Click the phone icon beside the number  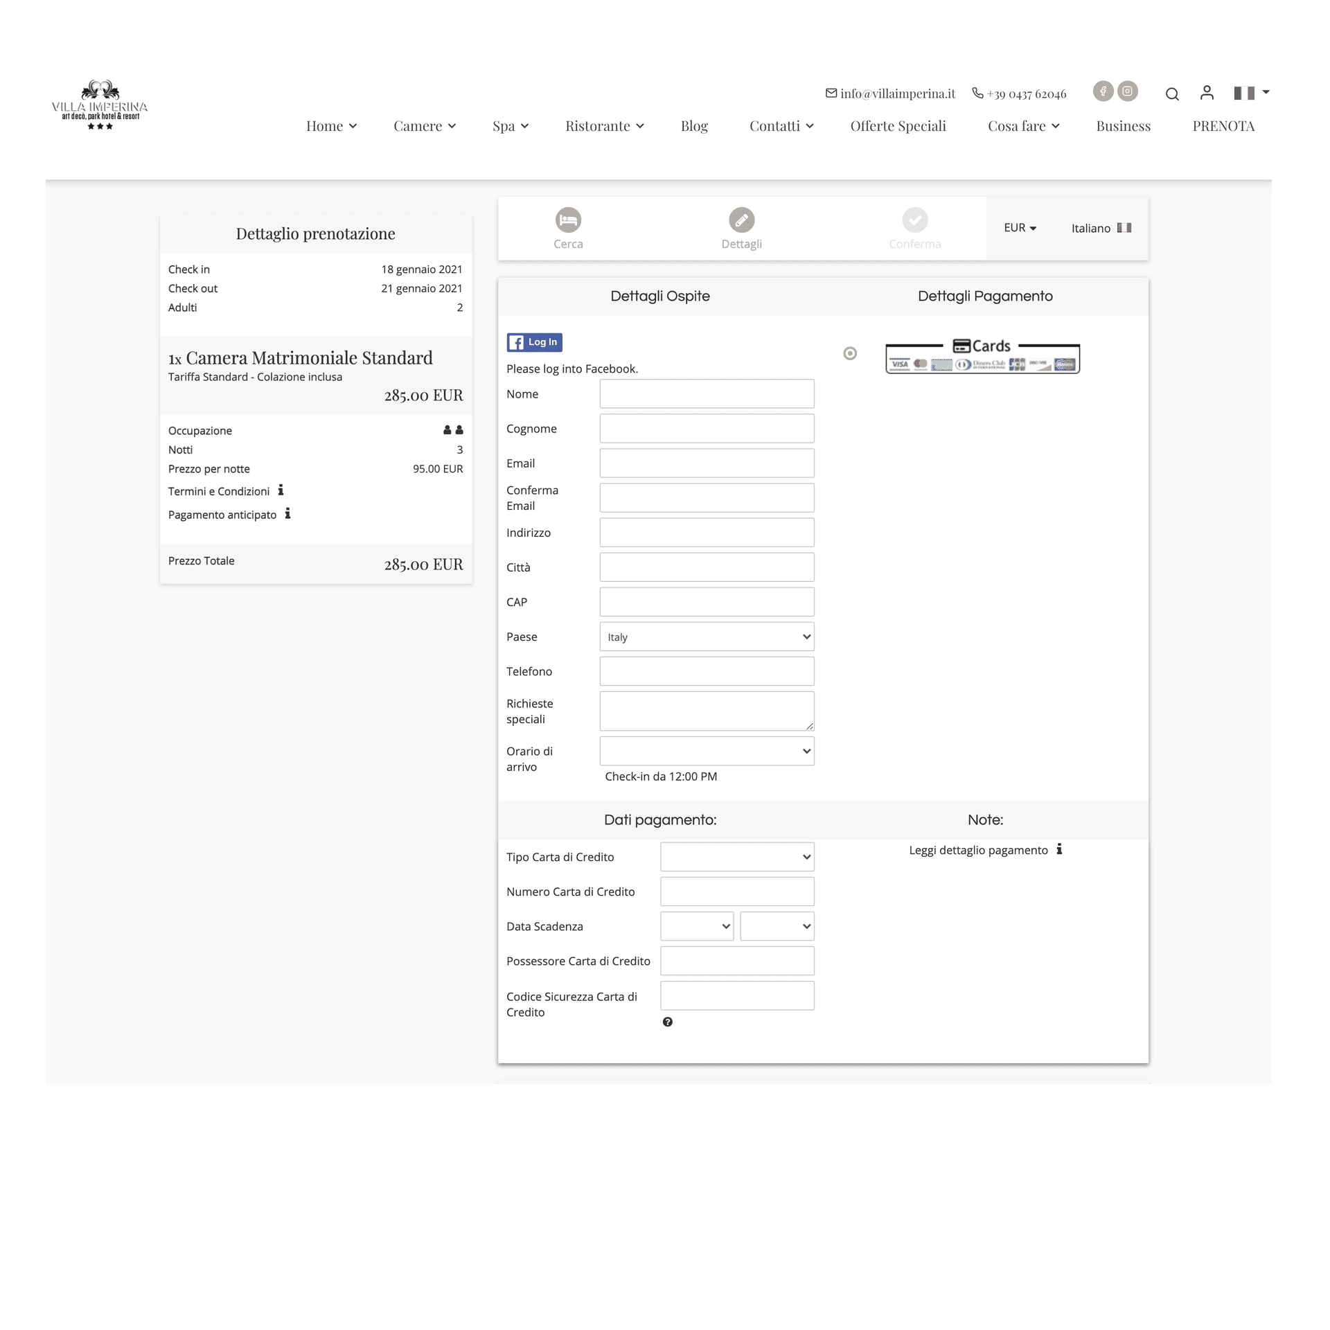click(977, 93)
